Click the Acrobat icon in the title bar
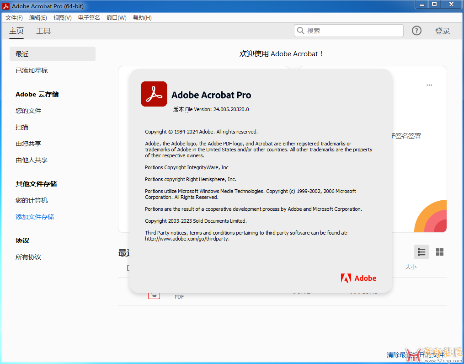Viewport: 464px width, 364px height. [6, 6]
